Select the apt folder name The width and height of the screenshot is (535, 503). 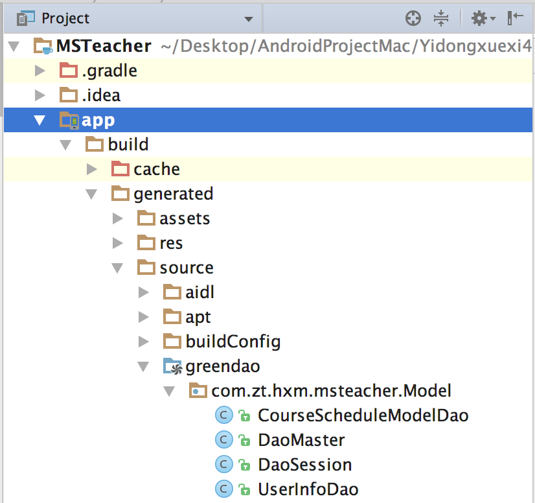198,318
